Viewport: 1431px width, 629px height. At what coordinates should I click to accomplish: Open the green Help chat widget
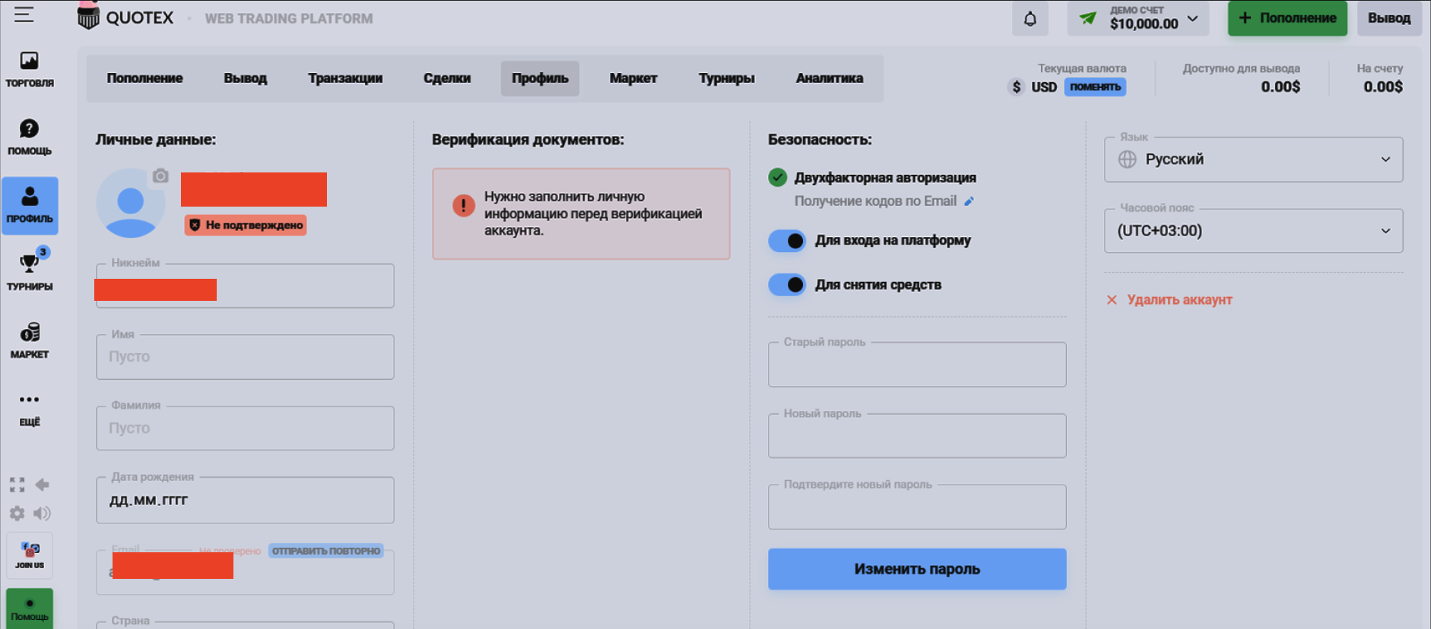coord(30,608)
